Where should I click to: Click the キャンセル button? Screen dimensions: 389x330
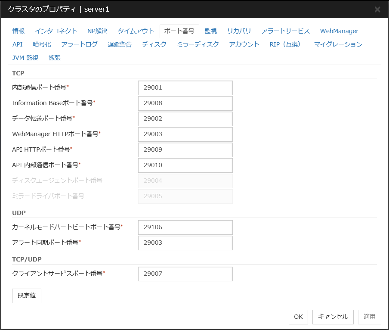(x=333, y=317)
